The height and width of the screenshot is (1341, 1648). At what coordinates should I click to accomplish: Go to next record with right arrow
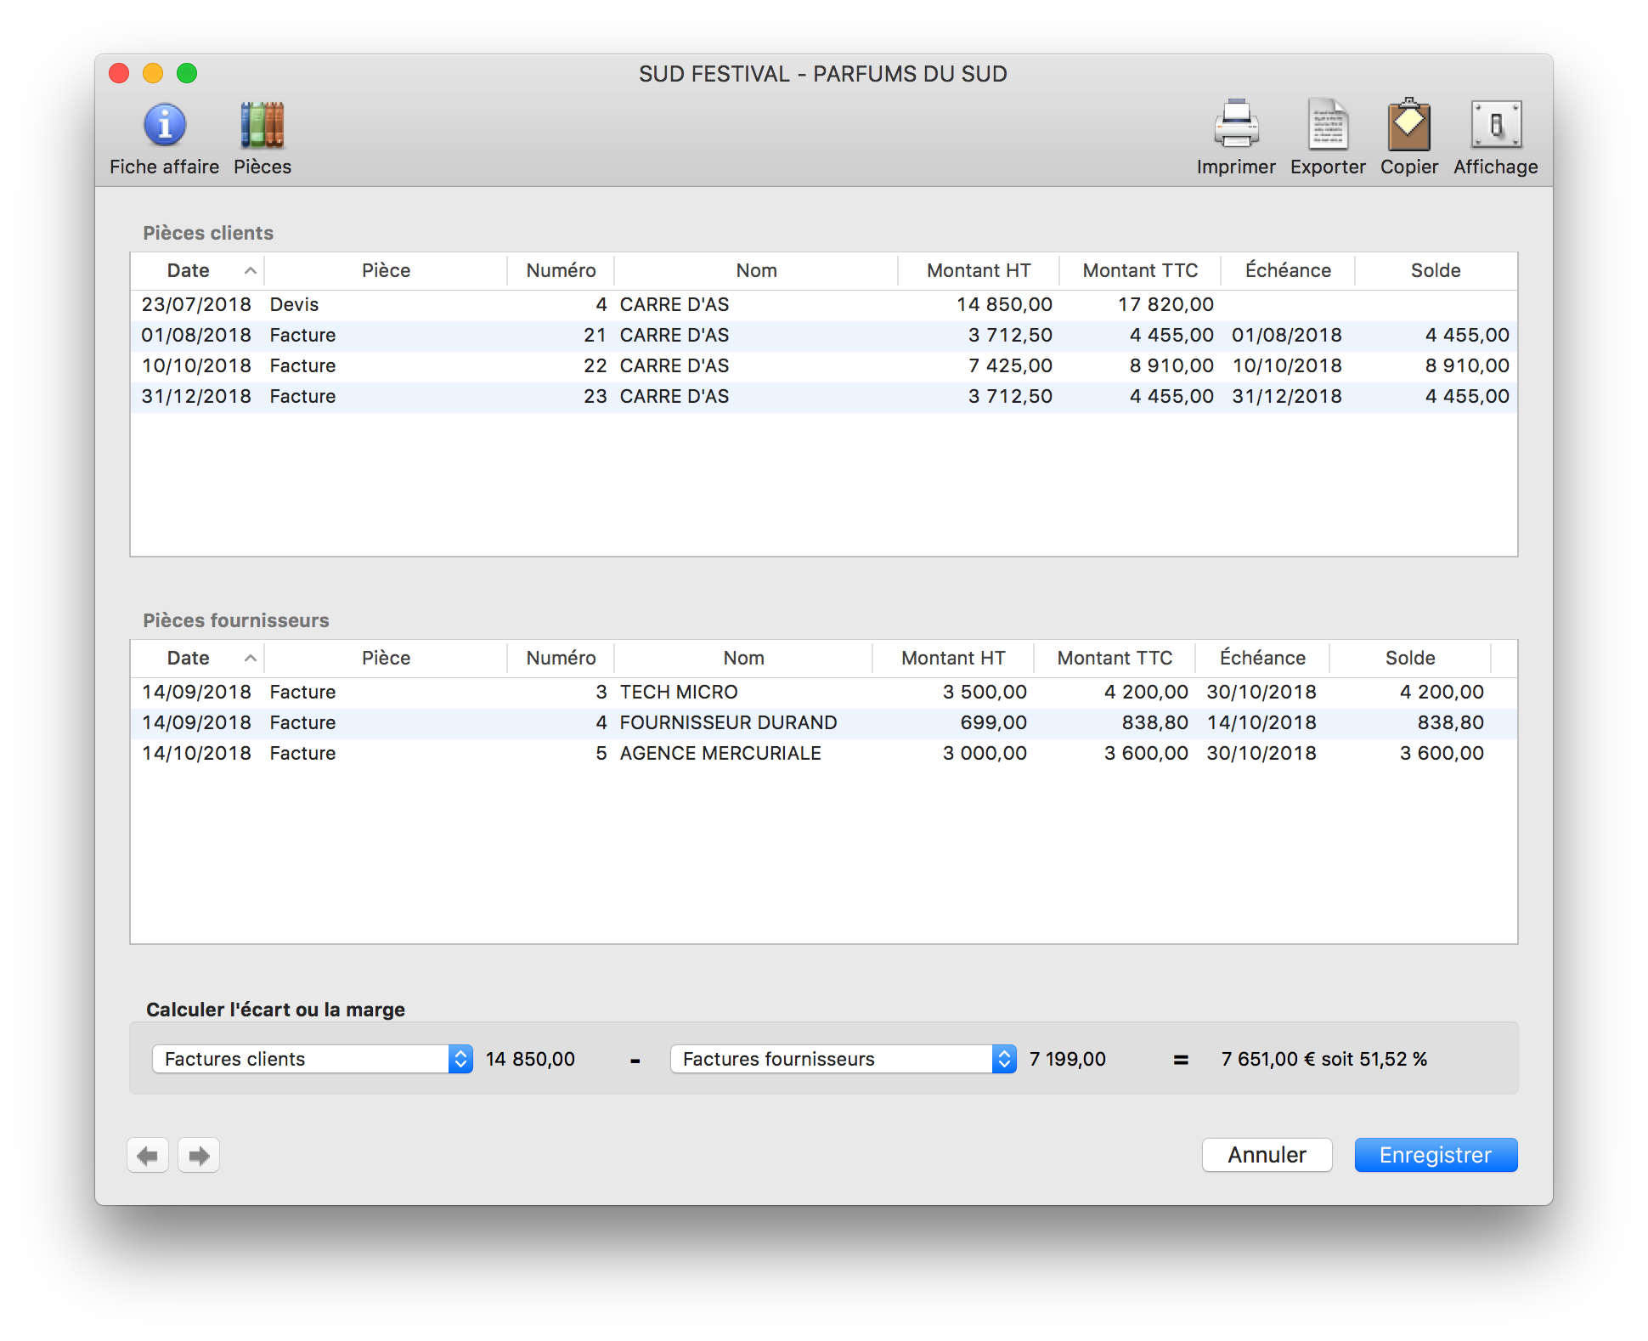pos(199,1155)
